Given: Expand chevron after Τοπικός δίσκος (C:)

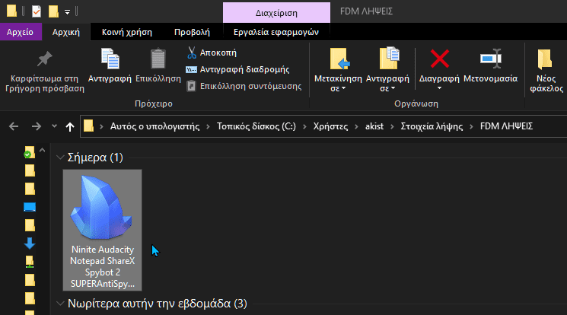Looking at the screenshot, I should (304, 126).
